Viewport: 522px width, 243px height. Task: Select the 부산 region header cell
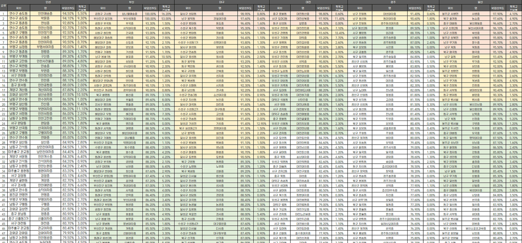point(132,2)
